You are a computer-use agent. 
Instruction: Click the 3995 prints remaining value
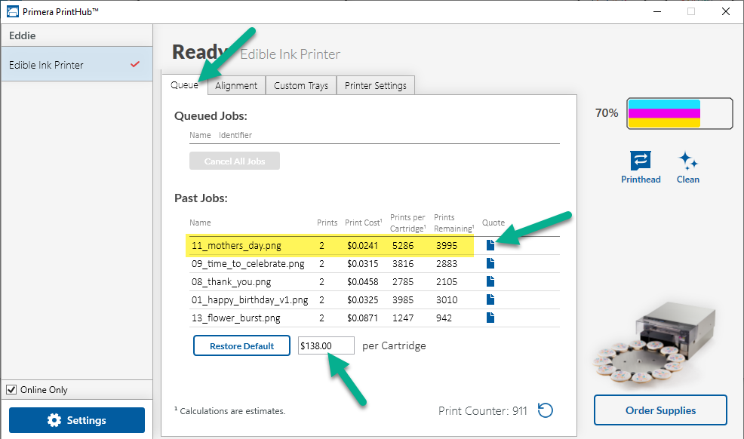(x=447, y=246)
